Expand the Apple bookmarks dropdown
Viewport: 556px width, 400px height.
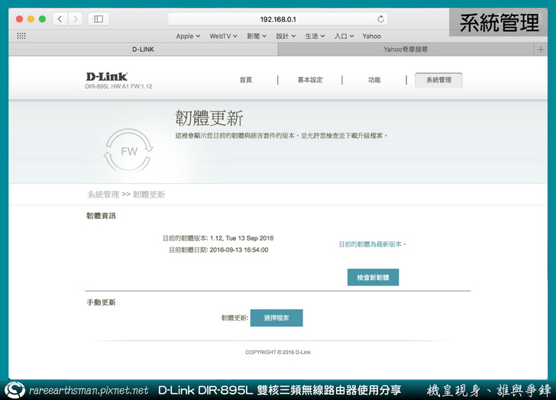coord(188,36)
